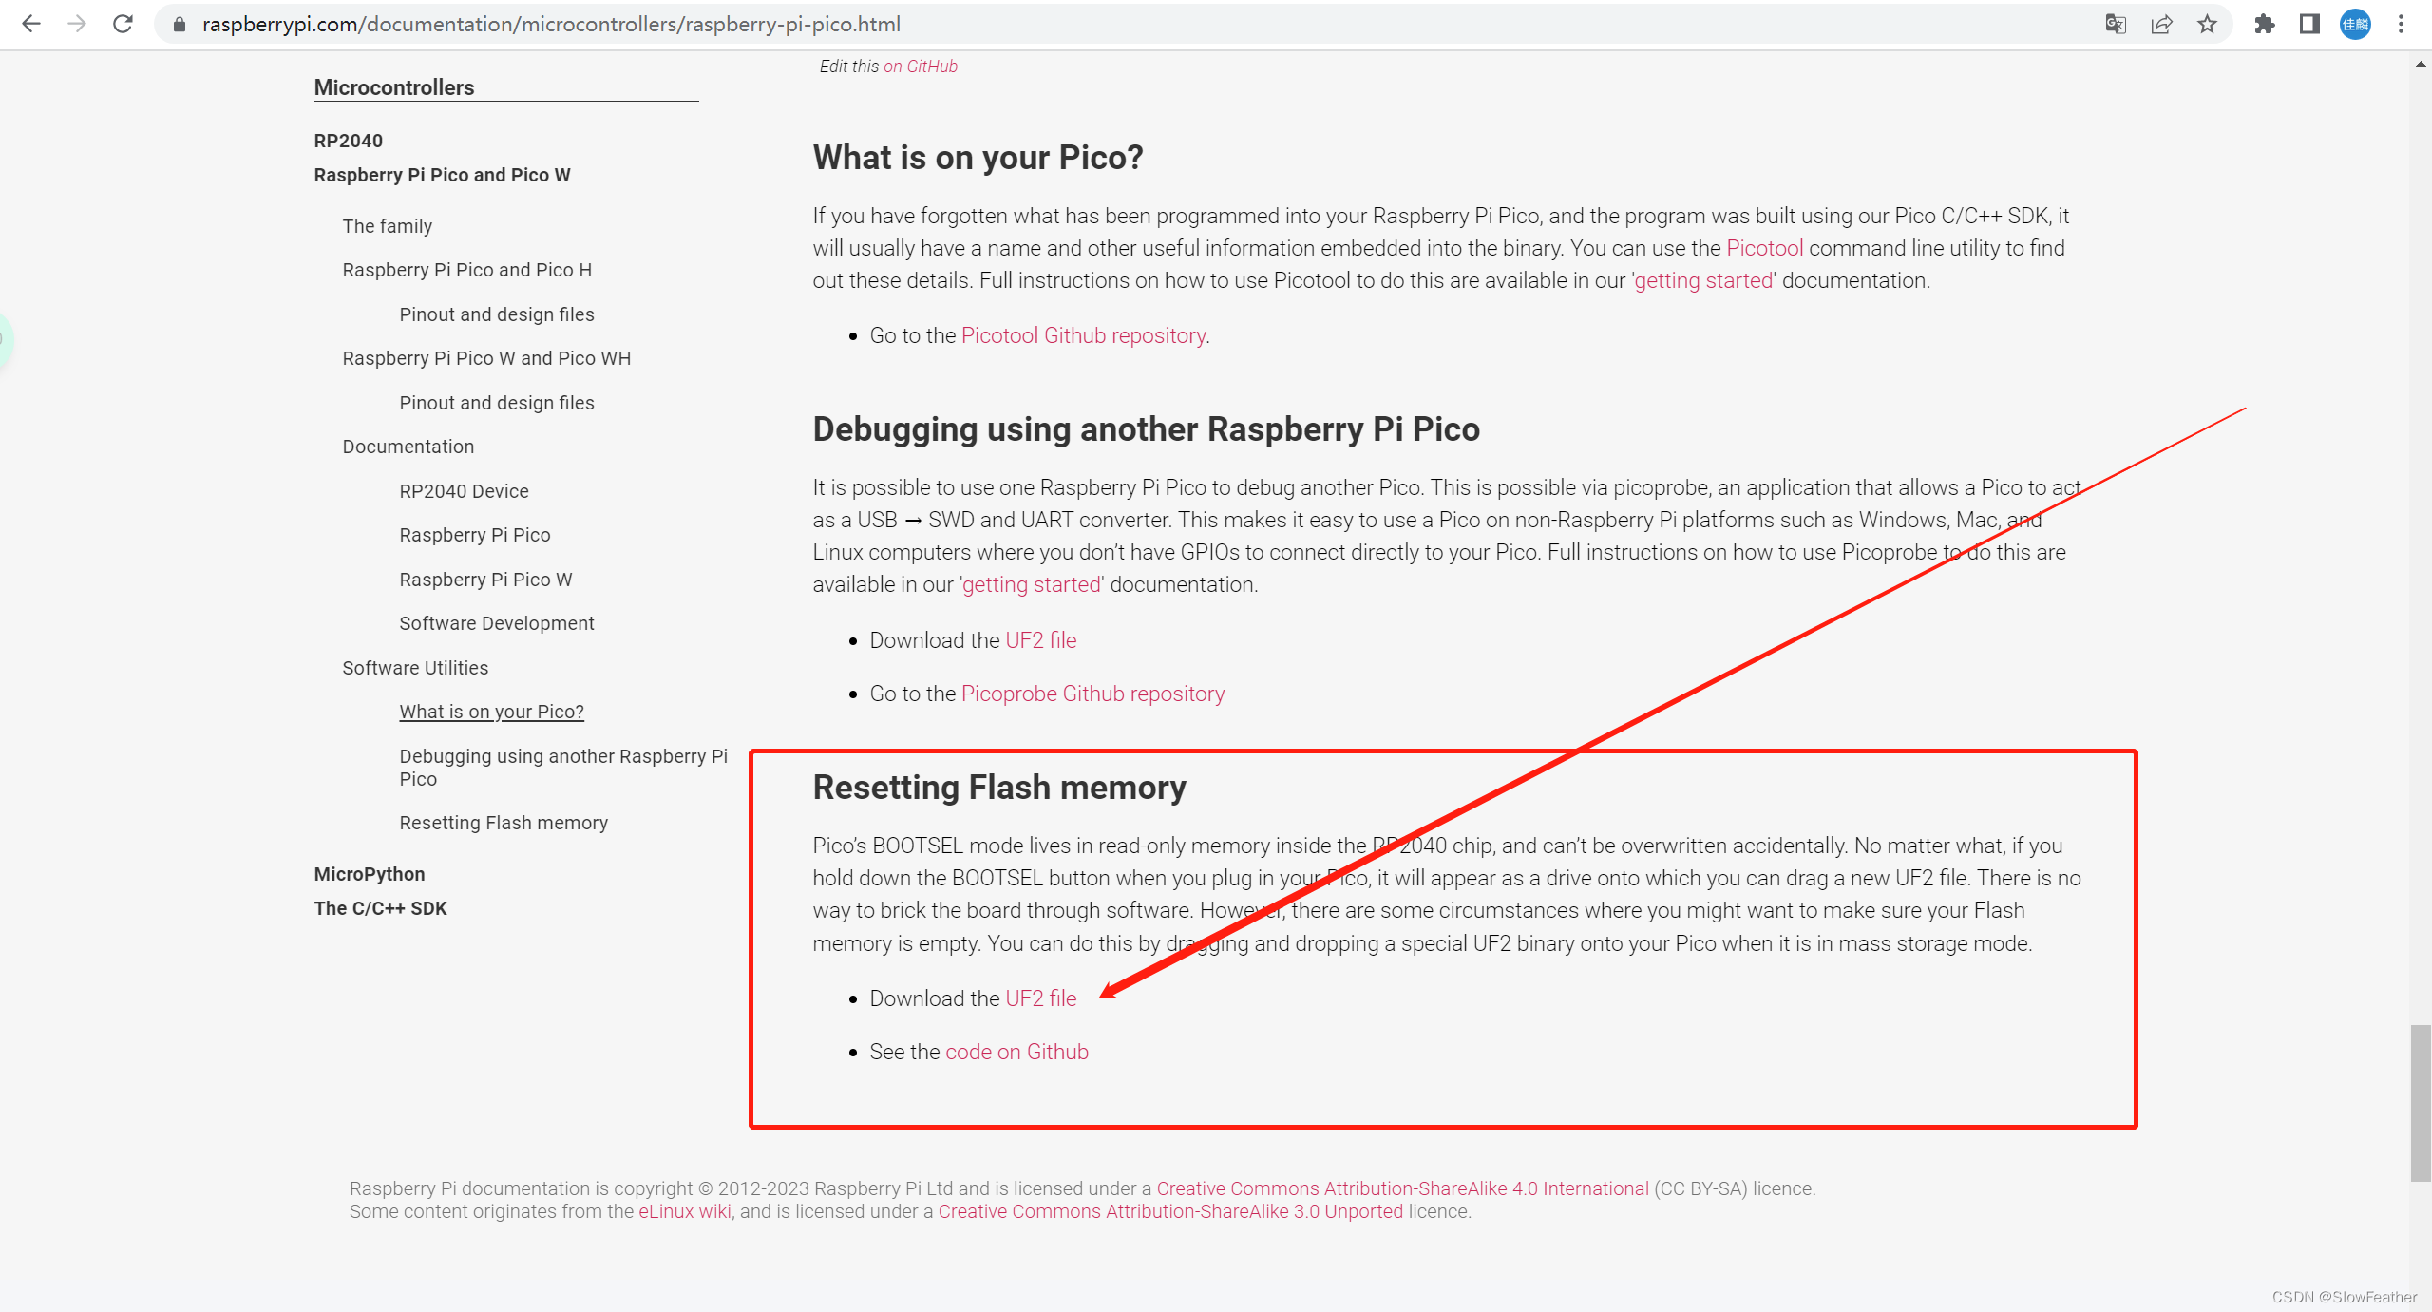Toggle the Resetting Flash memory sidebar item
This screenshot has height=1312, width=2432.
(x=503, y=823)
